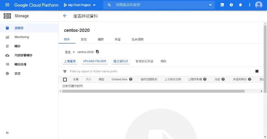The width and height of the screenshot is (267, 139).
Task: Show help for Created time column
Action: [x=131, y=79]
